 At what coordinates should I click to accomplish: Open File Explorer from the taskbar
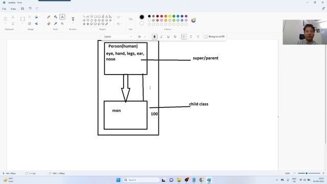(x=179, y=180)
